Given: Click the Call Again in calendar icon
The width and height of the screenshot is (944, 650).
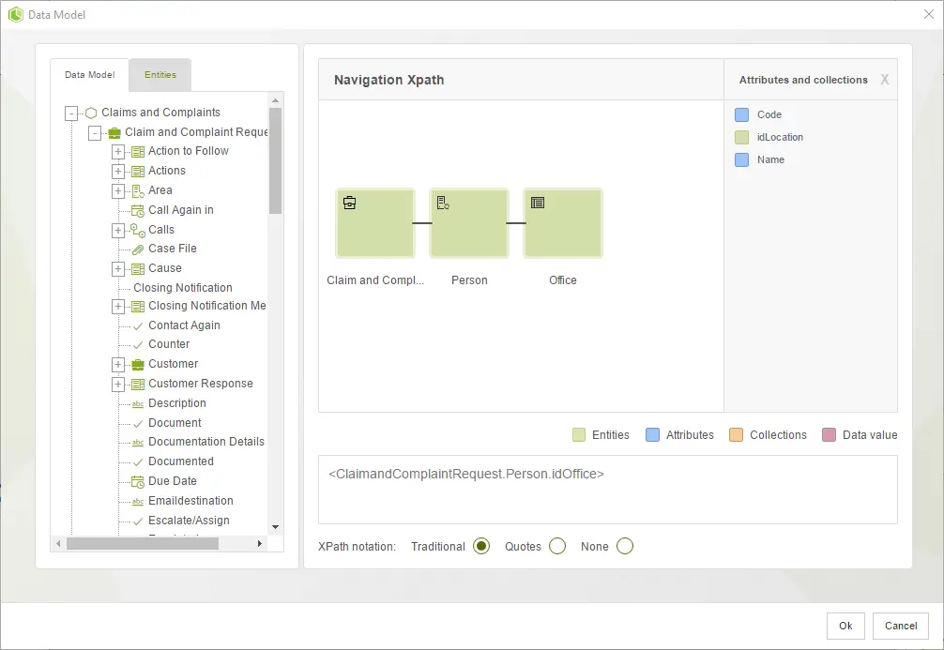Looking at the screenshot, I should (x=138, y=211).
